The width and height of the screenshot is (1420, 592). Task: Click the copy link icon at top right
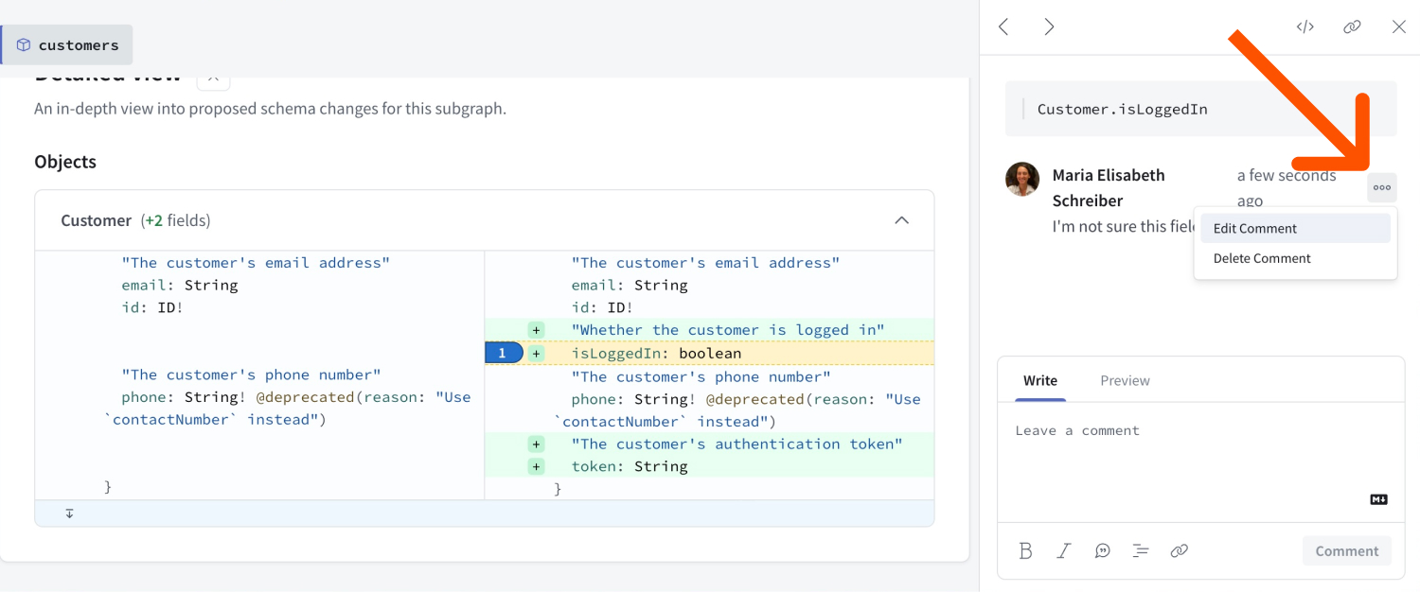pos(1352,26)
